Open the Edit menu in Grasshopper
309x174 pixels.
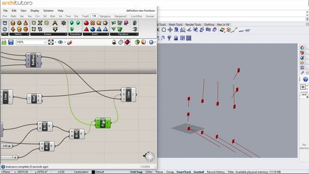tap(14, 11)
